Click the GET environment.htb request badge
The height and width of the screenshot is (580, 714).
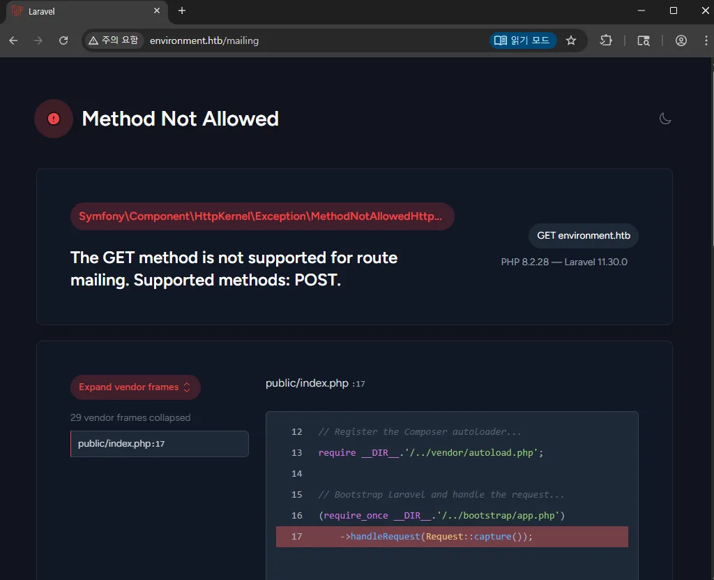[584, 236]
